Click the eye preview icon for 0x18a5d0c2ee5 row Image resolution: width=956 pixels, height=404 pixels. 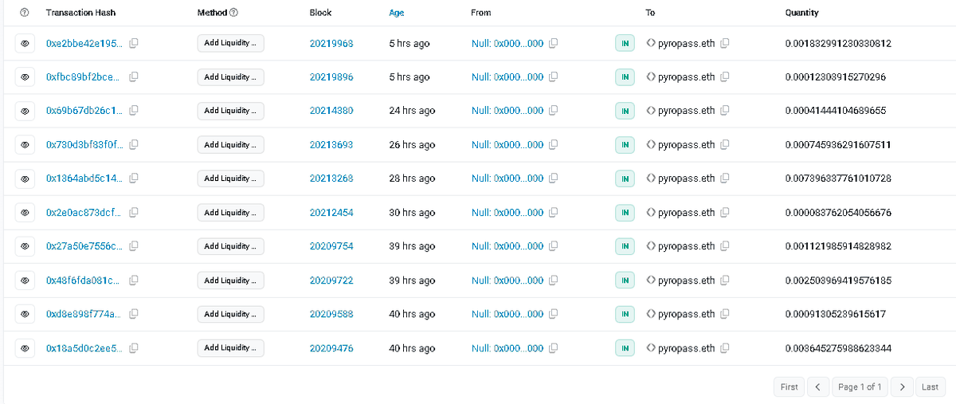(25, 348)
